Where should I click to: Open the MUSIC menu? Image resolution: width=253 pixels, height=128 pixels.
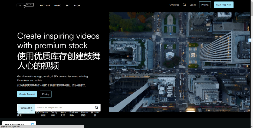click(x=58, y=5)
